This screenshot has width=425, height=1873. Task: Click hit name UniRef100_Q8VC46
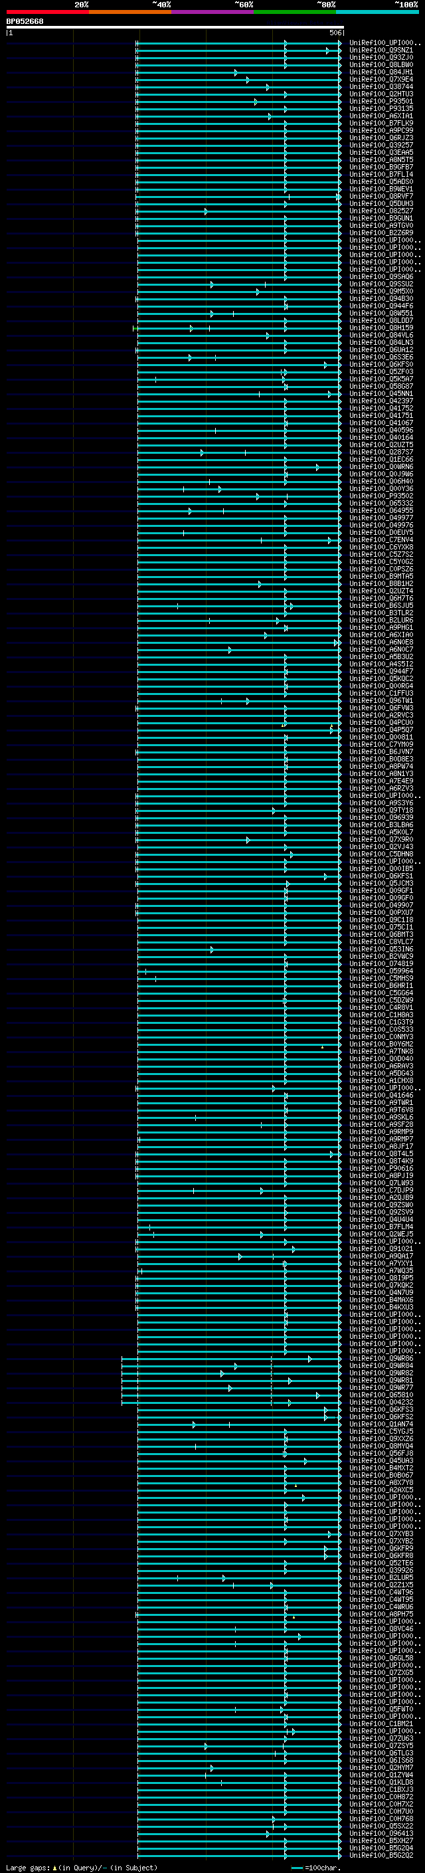tap(381, 1629)
